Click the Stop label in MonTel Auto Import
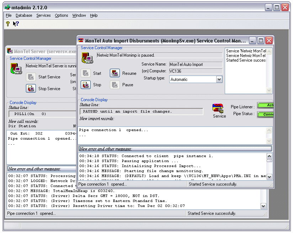293x233 pixels. pyautogui.click(x=97, y=85)
